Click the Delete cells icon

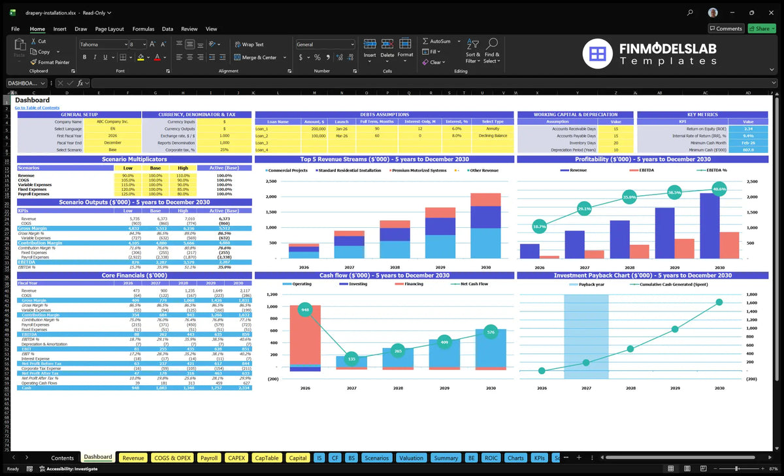point(387,44)
